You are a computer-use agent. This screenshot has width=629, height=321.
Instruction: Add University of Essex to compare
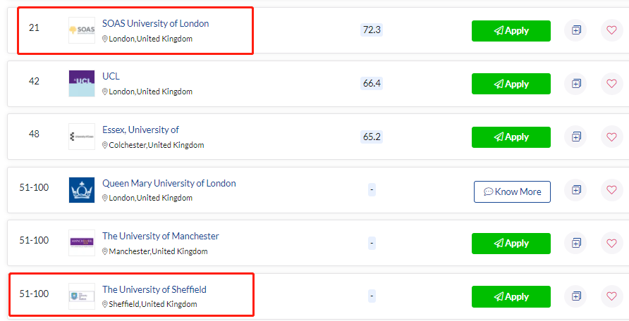pos(575,137)
